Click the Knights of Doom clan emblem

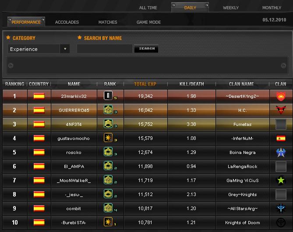[x=281, y=222]
